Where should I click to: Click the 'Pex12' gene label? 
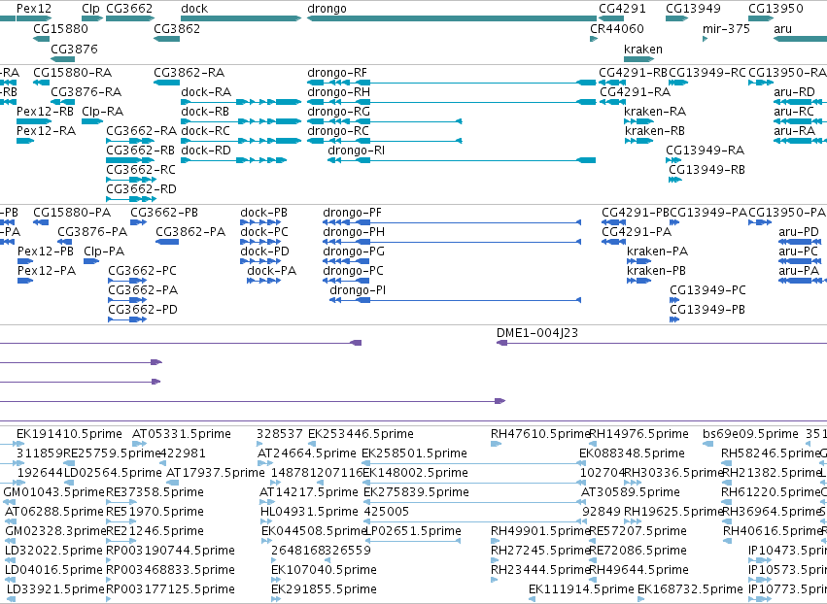tap(34, 9)
